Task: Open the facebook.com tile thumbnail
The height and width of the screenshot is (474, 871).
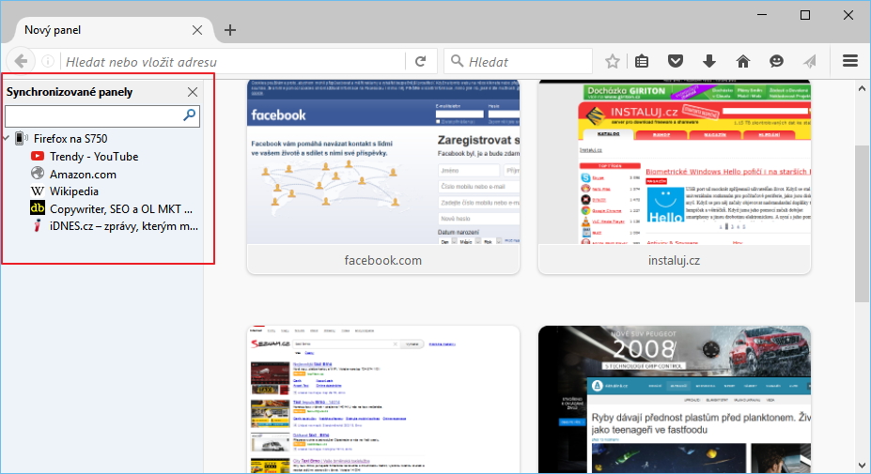Action: point(383,161)
